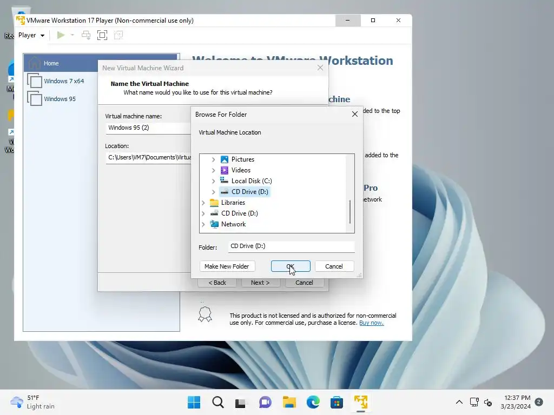Click the Virtual machine name field
Image resolution: width=554 pixels, height=415 pixels.
pos(148,128)
